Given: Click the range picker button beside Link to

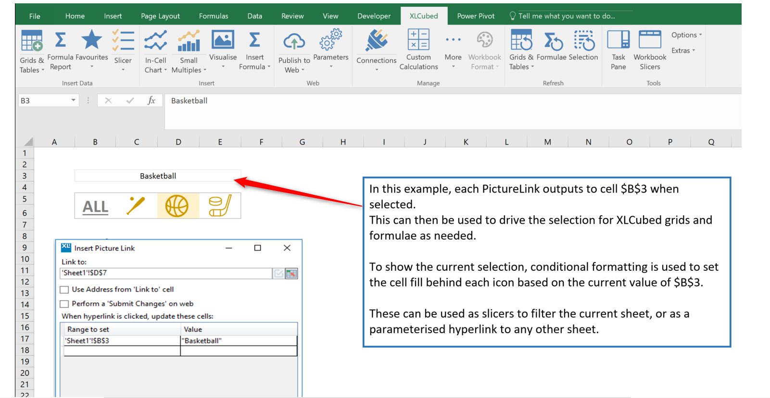Looking at the screenshot, I should point(291,274).
